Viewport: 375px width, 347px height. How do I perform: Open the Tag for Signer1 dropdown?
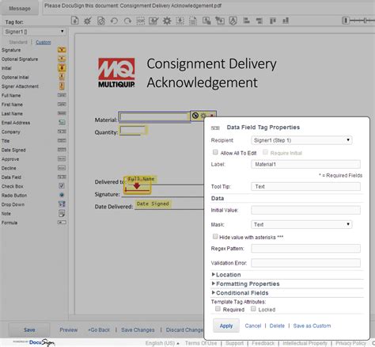click(35, 32)
